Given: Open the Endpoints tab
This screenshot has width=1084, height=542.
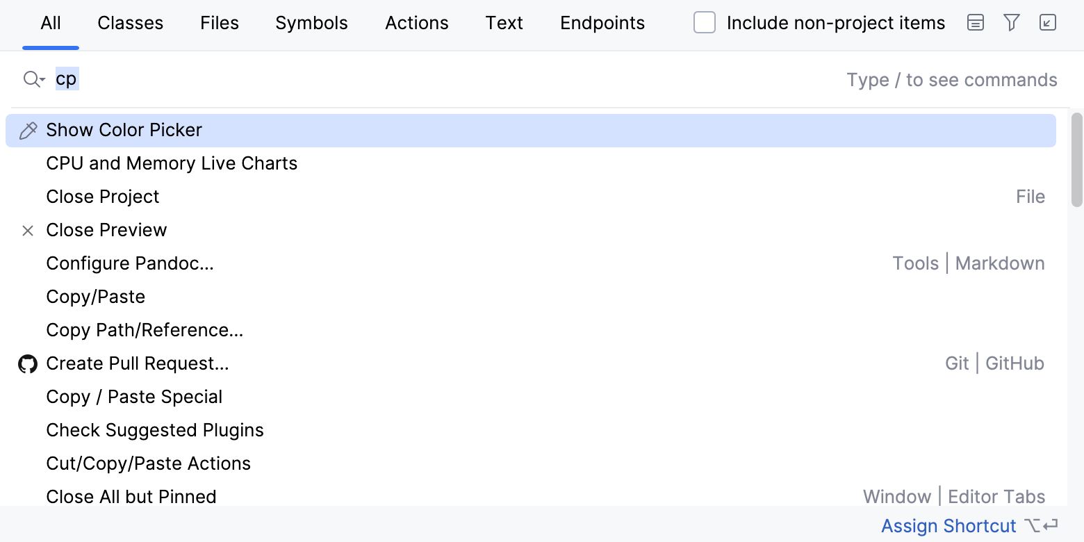Looking at the screenshot, I should 602,22.
